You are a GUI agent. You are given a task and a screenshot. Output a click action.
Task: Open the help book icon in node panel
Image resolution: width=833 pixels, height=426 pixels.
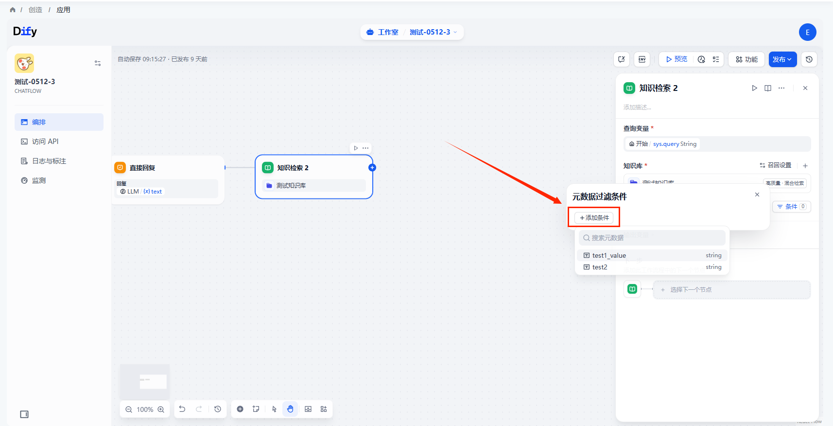click(768, 88)
